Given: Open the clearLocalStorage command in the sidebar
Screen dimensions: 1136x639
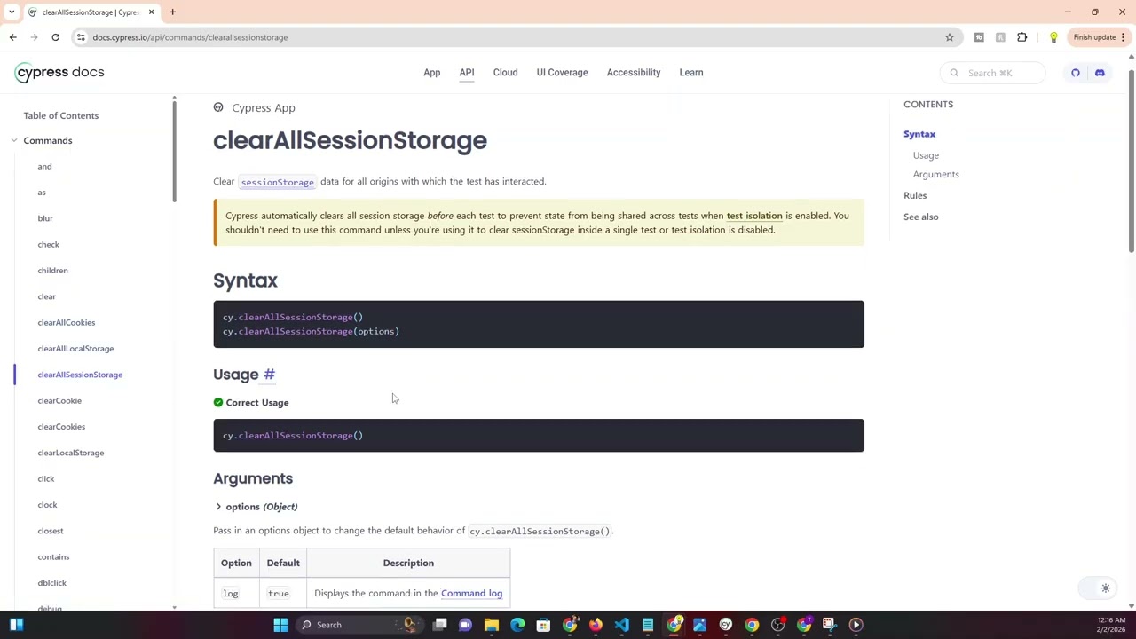Looking at the screenshot, I should click(x=70, y=453).
